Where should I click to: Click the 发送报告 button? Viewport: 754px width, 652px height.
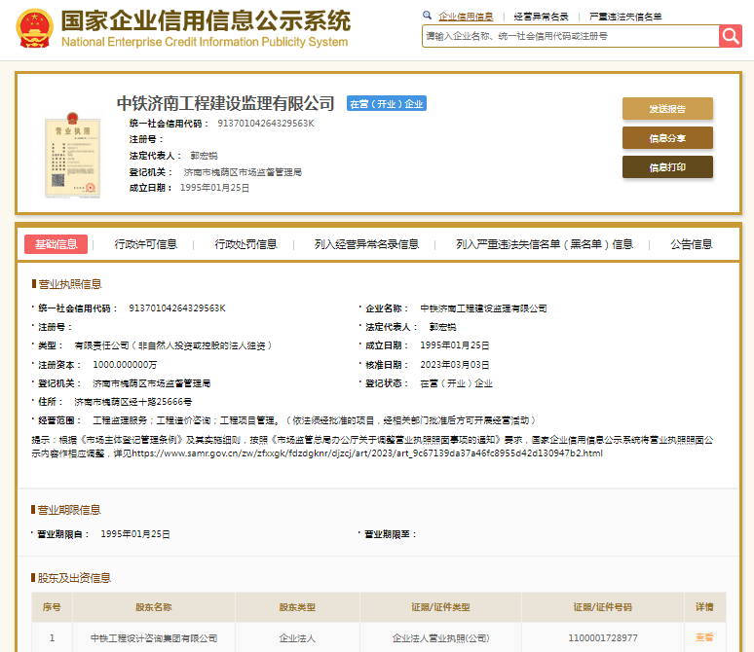(x=667, y=109)
